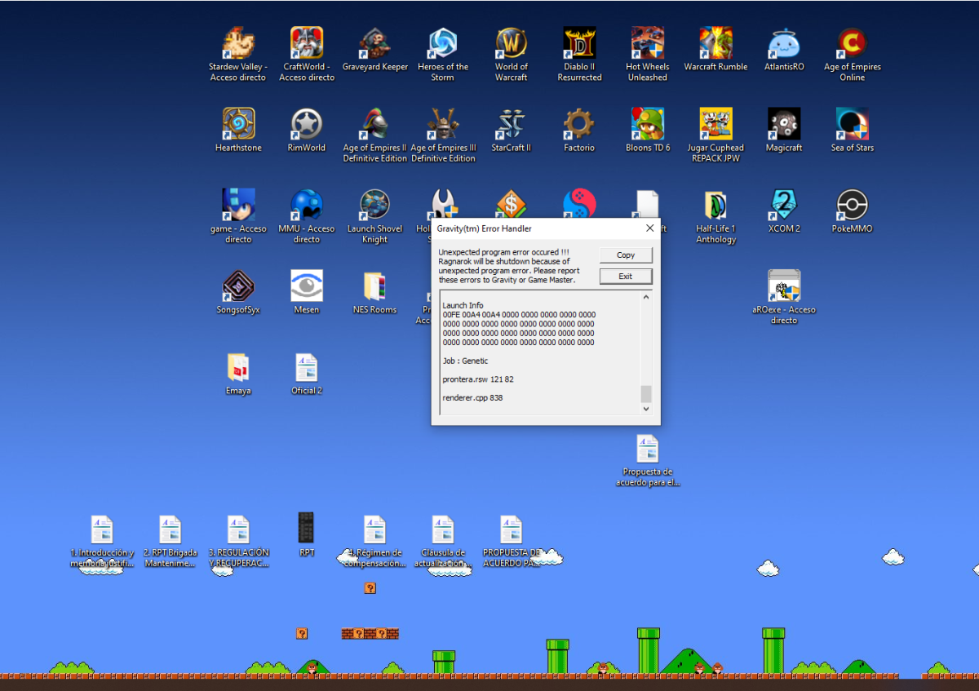Select the Oficial 2 document
Screen dimensions: 979x691
point(307,368)
